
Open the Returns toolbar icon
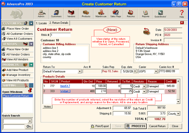131,14
